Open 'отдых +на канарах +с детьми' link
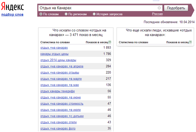This screenshot has width=196, height=132. 62,116
